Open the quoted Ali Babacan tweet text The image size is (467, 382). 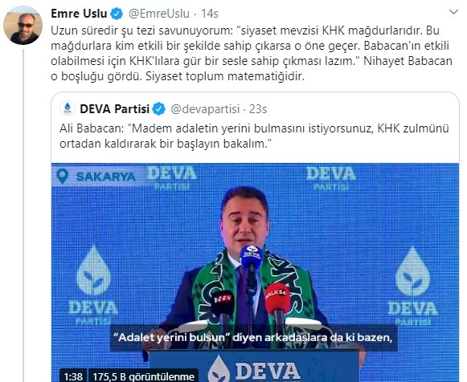tap(254, 136)
